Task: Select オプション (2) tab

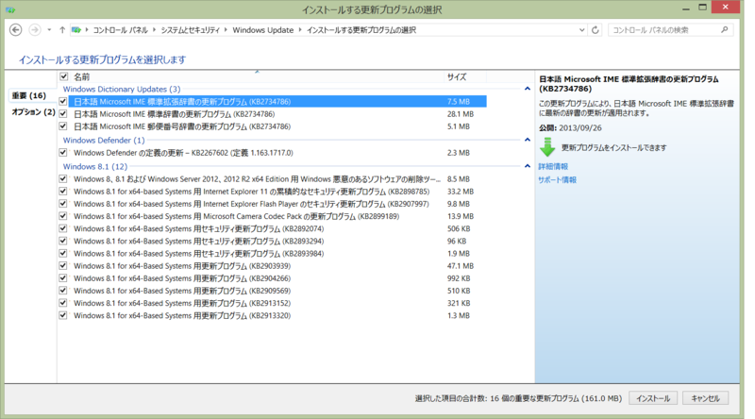Action: 33,111
